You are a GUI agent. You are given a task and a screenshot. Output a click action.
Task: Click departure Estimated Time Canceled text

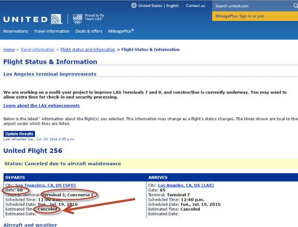47,209
